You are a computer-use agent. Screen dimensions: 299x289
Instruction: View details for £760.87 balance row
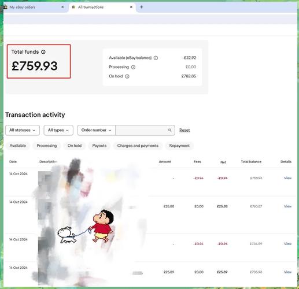[287, 206]
